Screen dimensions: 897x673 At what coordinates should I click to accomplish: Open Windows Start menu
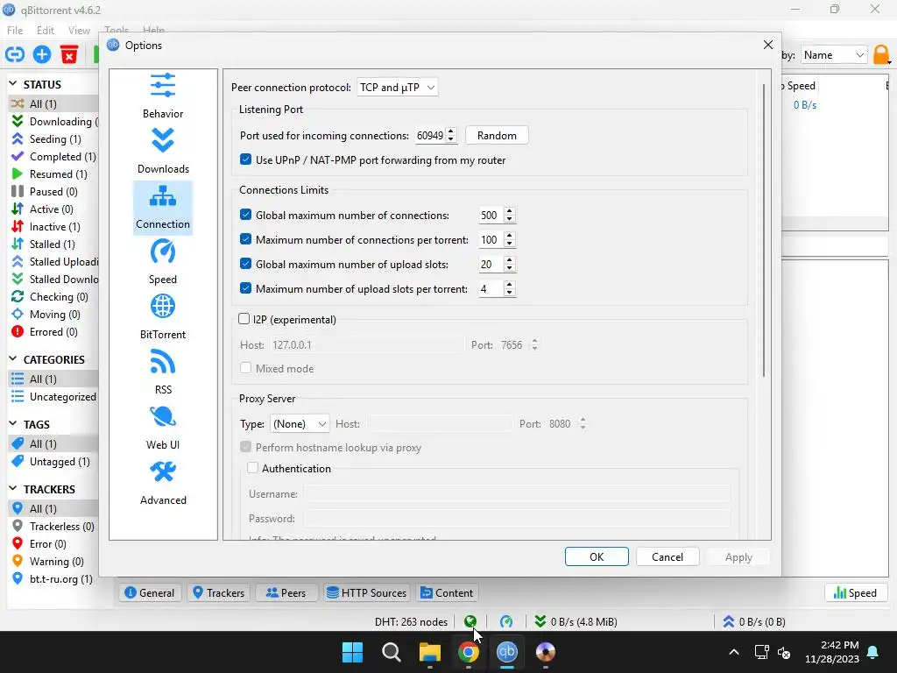point(352,652)
